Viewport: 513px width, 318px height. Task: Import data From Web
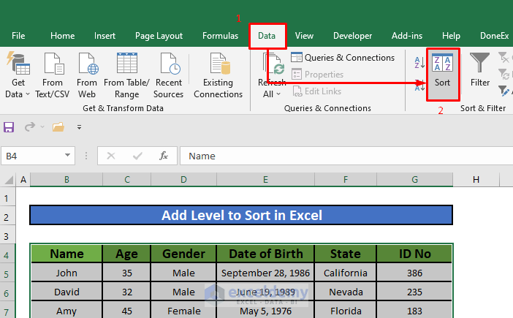coord(87,75)
